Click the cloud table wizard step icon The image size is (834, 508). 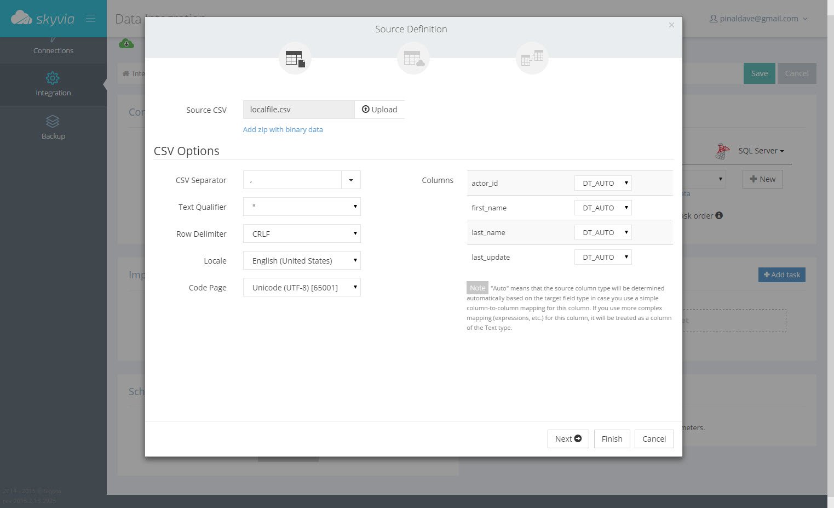coord(413,58)
